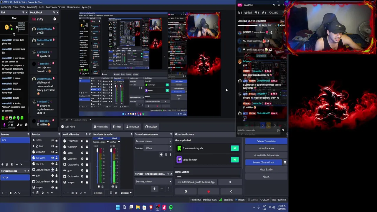Hide the VDO.nINJA source in Fuentes

pyautogui.click(x=52, y=152)
